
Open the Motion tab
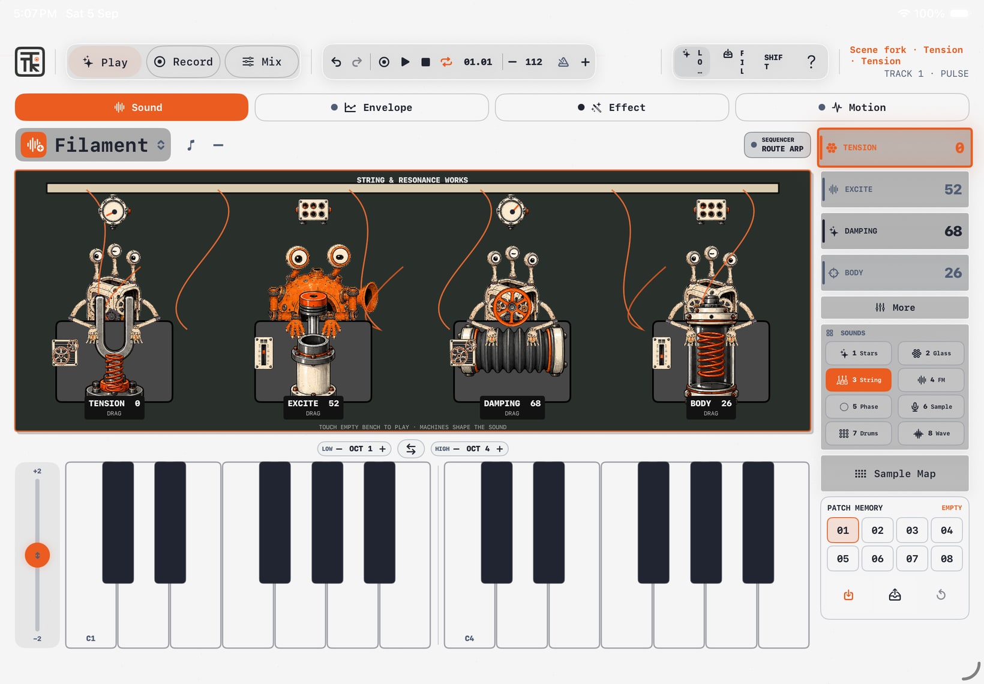[x=852, y=107]
